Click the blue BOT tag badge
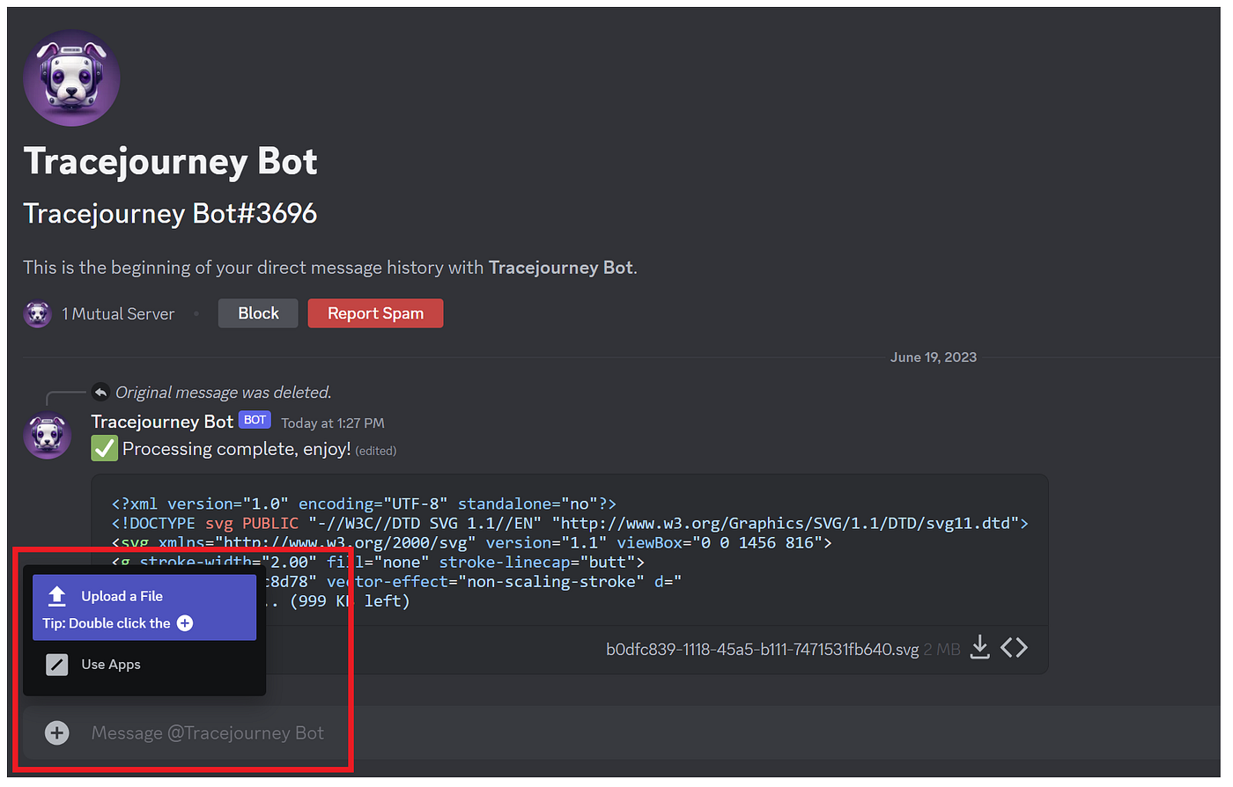This screenshot has height=787, width=1233. tap(255, 421)
